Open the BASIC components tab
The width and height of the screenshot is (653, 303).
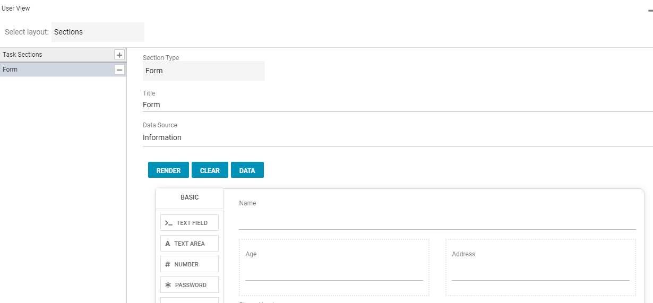(x=190, y=197)
